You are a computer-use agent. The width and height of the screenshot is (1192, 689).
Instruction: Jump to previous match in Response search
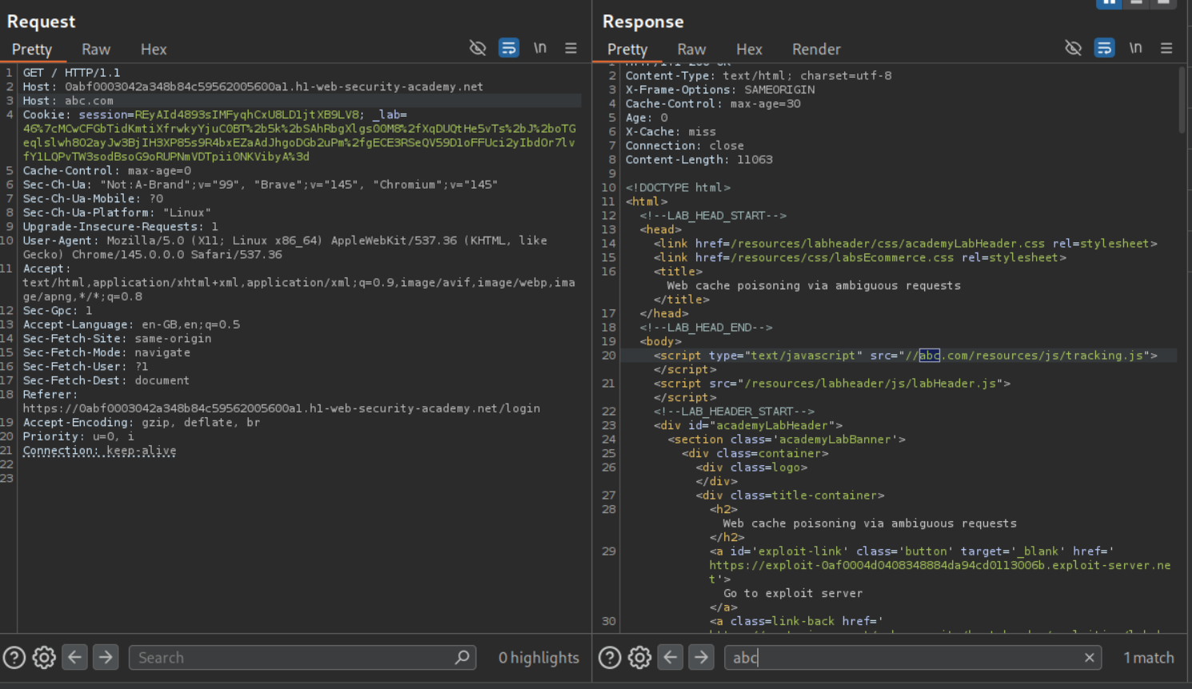pos(671,657)
